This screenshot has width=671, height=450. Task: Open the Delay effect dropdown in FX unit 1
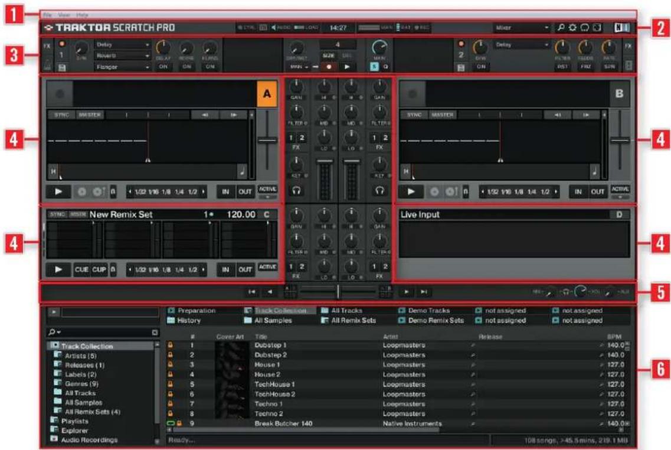tap(122, 44)
